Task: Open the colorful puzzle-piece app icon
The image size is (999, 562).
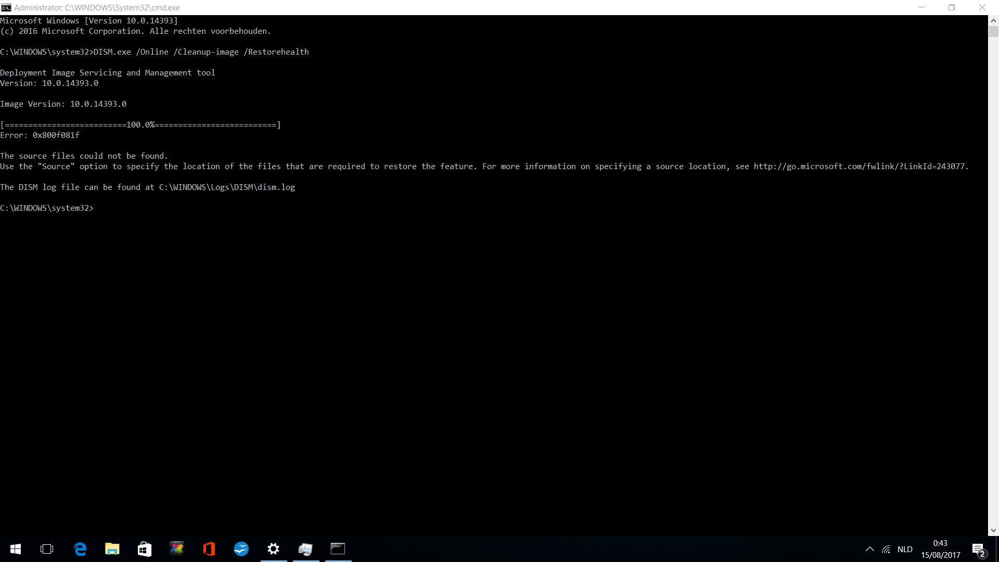Action: (177, 549)
